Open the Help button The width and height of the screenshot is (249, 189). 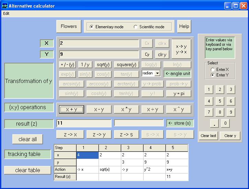click(184, 27)
